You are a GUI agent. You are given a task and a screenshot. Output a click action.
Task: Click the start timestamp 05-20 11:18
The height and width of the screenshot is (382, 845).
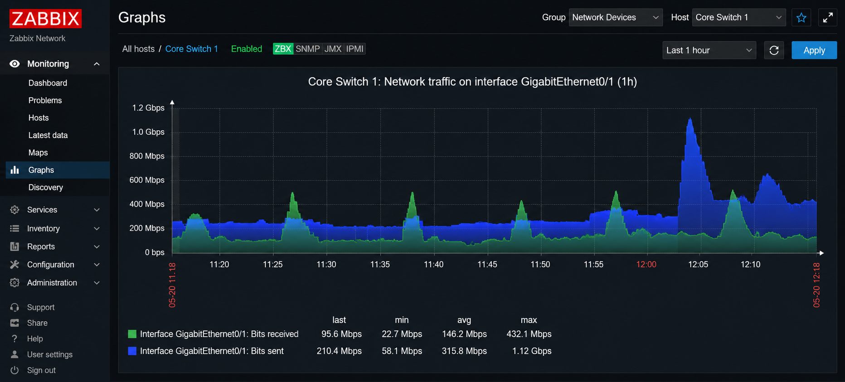point(172,285)
